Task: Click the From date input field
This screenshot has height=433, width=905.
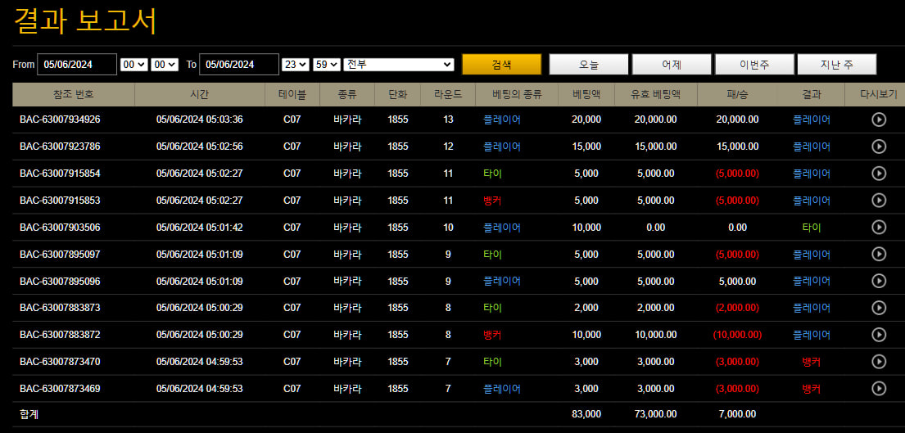Action: coord(77,65)
